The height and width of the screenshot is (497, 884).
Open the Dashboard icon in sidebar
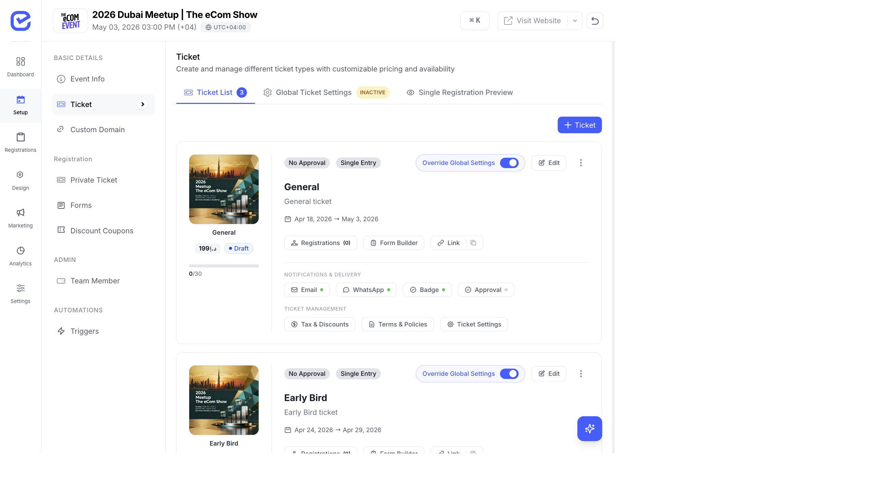pyautogui.click(x=20, y=62)
